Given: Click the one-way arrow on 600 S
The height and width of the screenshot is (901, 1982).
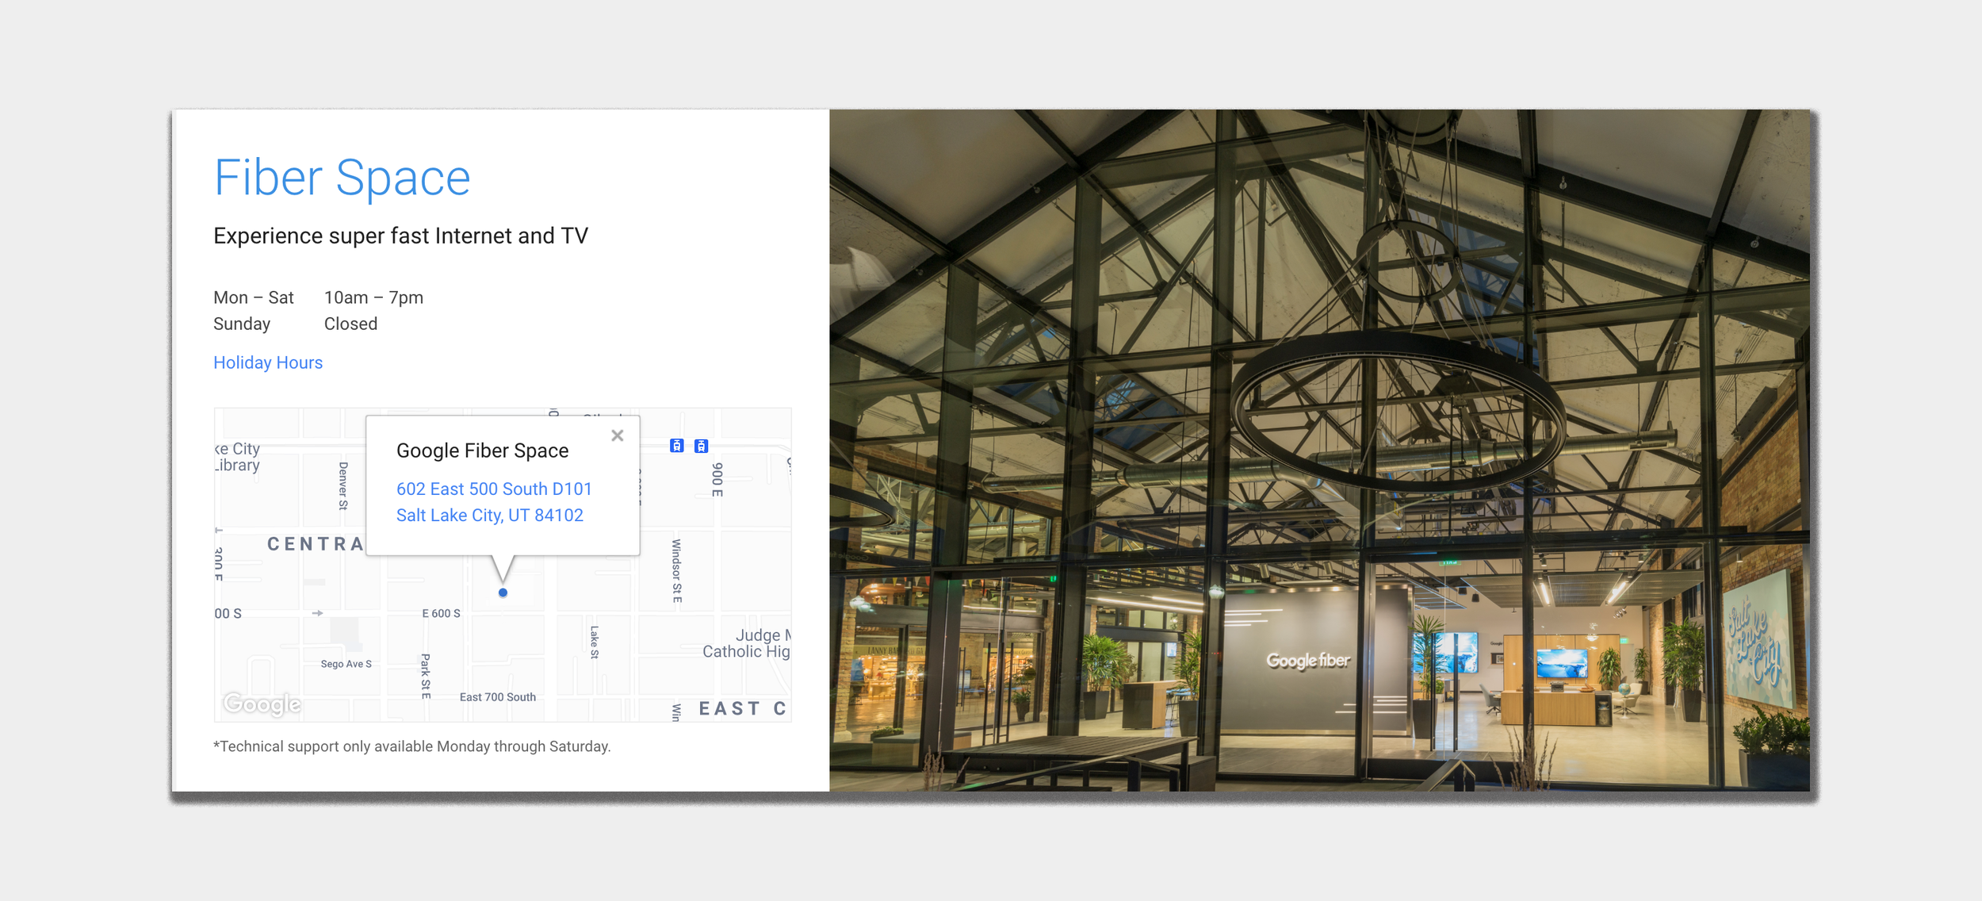Looking at the screenshot, I should click(x=317, y=613).
